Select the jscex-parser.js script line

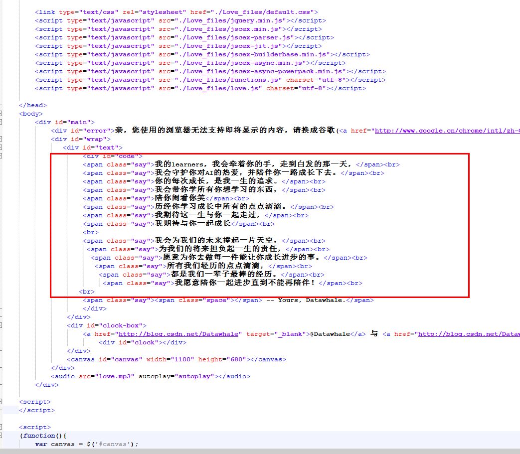184,38
